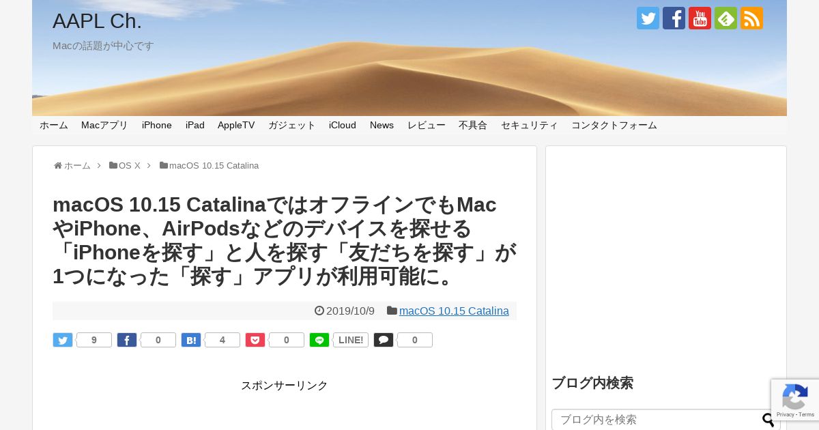Open the orange RSS feed icon
The width and height of the screenshot is (819, 430).
click(x=751, y=18)
